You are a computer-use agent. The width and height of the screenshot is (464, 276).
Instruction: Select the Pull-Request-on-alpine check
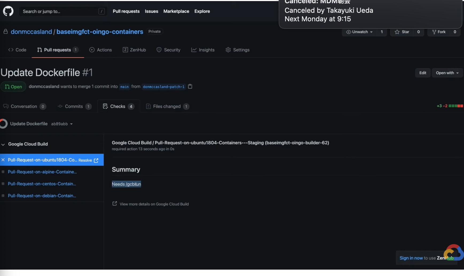click(x=42, y=172)
